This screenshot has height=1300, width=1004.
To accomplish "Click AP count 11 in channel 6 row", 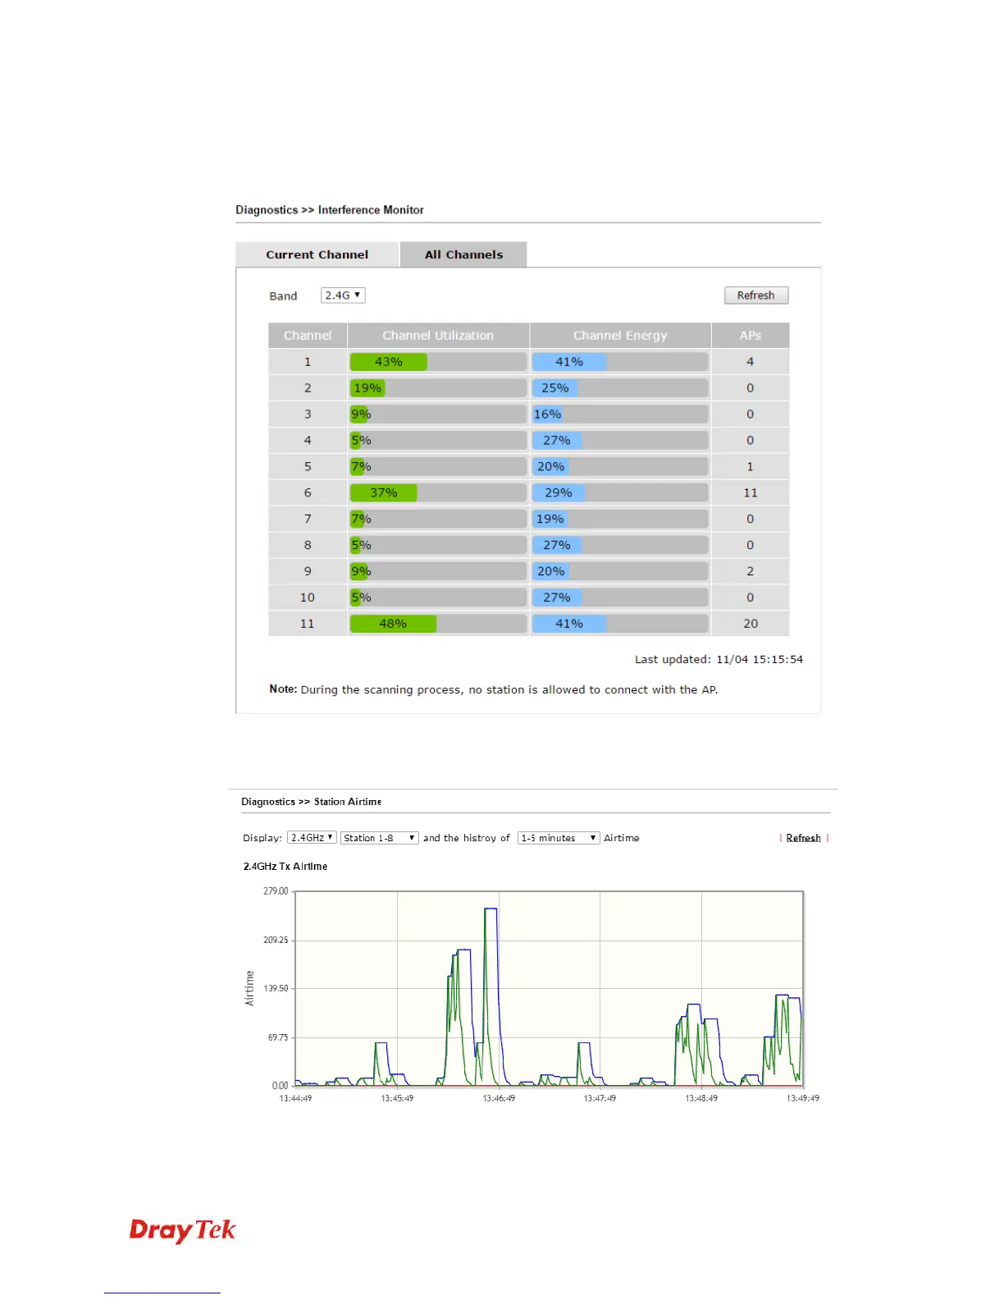I will click(x=751, y=492).
